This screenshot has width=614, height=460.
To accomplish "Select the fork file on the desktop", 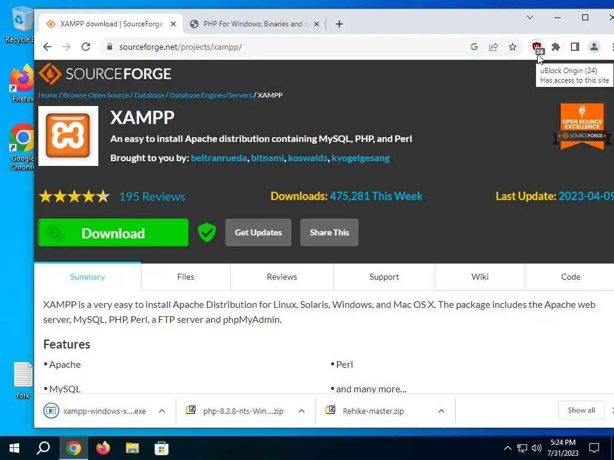I will (23, 380).
